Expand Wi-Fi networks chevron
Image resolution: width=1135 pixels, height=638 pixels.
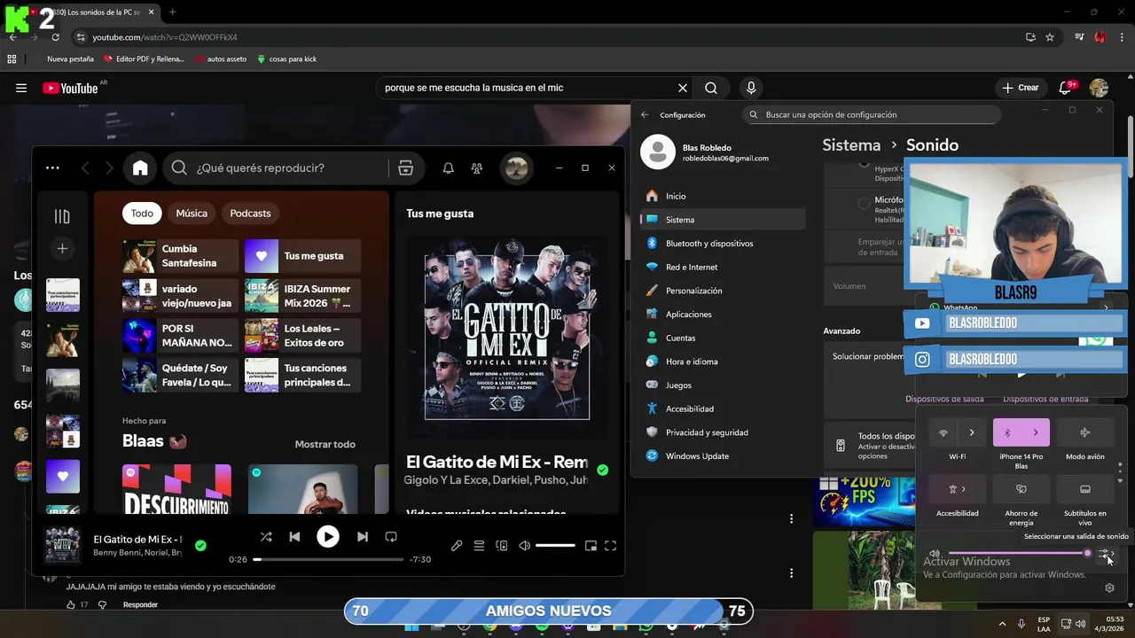coord(972,432)
